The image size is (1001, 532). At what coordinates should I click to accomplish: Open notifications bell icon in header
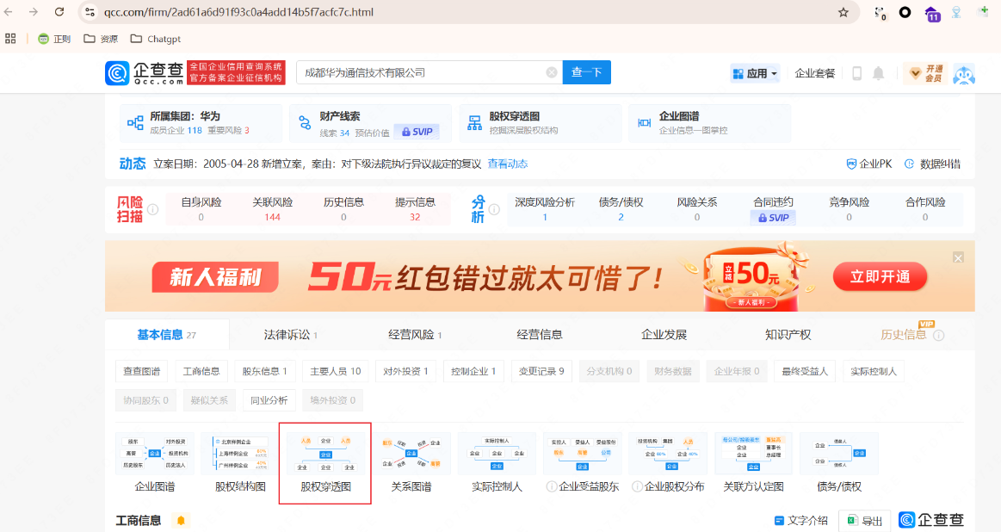pos(879,73)
